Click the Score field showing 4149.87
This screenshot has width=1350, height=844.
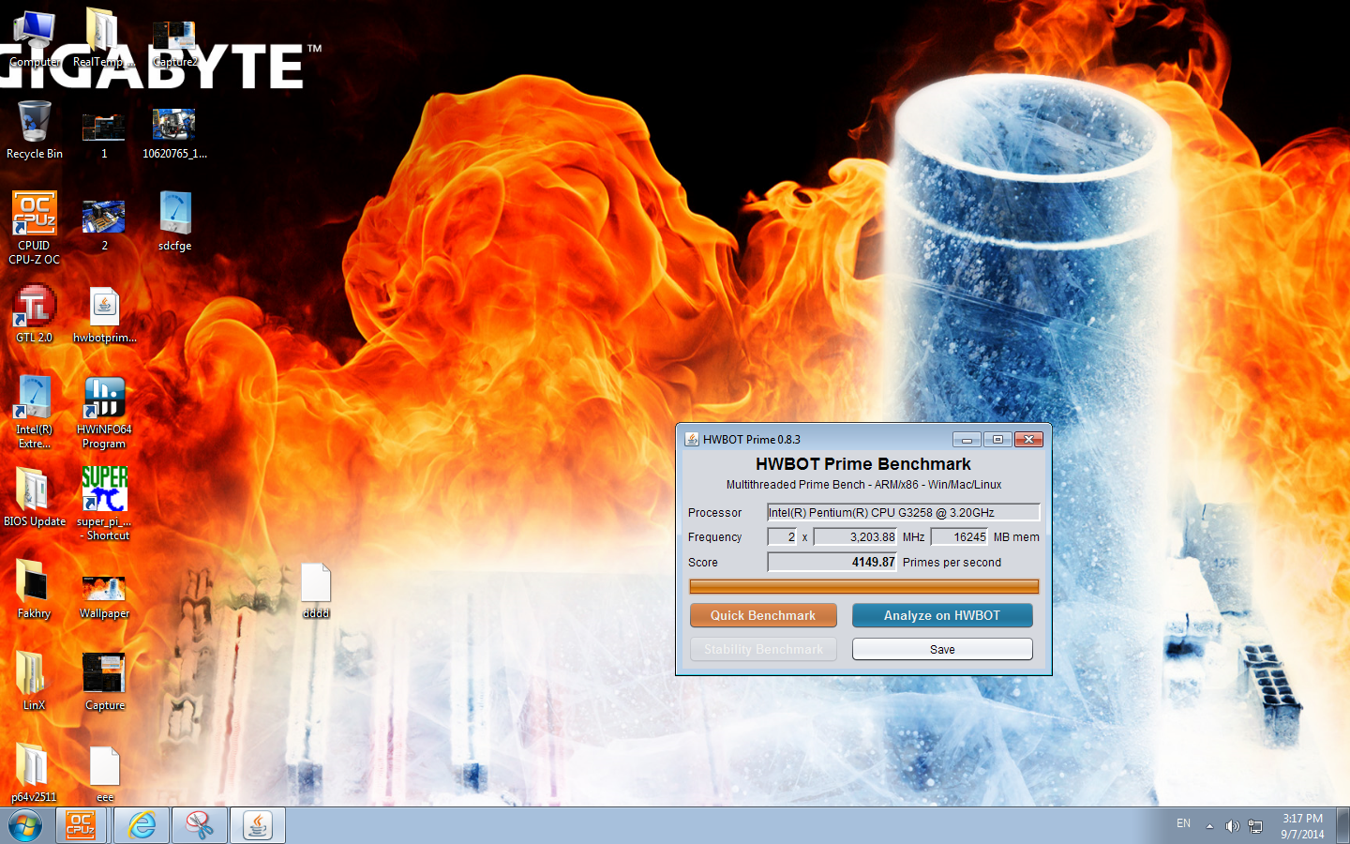(x=832, y=562)
